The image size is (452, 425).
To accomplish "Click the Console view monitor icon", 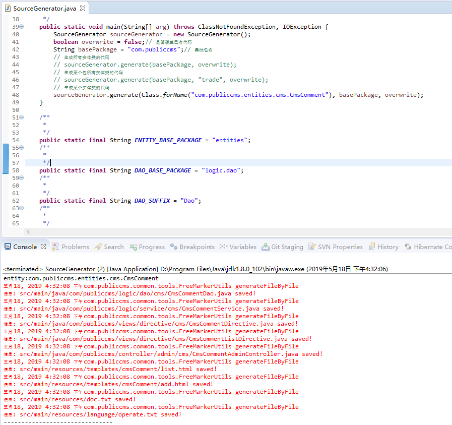I will (8, 247).
